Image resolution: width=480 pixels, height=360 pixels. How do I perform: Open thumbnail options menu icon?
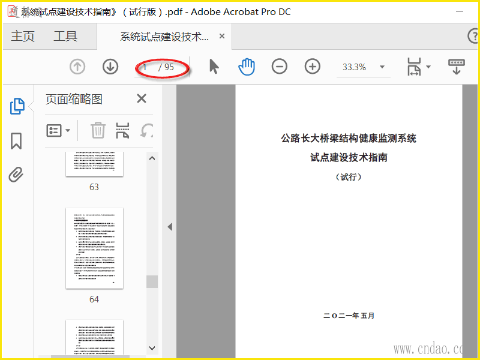click(58, 131)
